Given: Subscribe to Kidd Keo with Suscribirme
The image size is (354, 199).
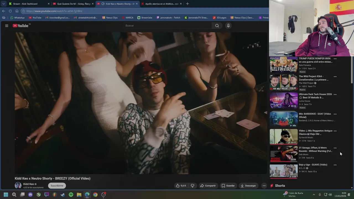Looking at the screenshot, I should pos(57,186).
